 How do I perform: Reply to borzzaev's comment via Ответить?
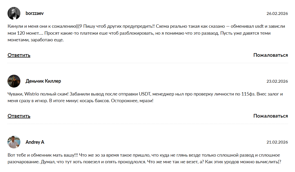(x=19, y=55)
